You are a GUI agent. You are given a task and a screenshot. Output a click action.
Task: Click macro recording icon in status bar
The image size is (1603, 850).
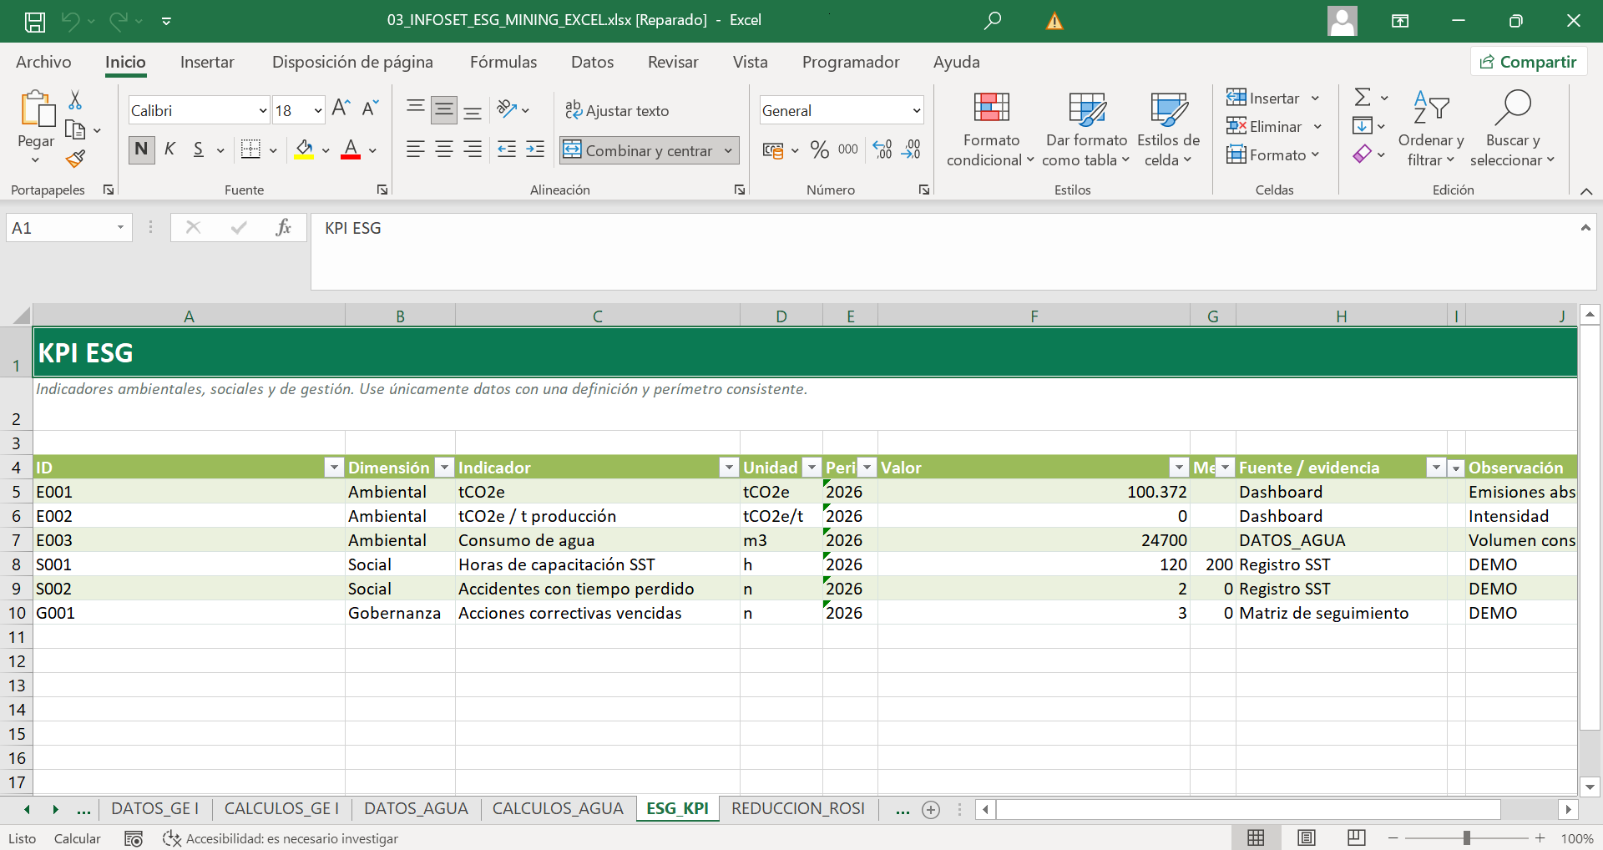[134, 838]
